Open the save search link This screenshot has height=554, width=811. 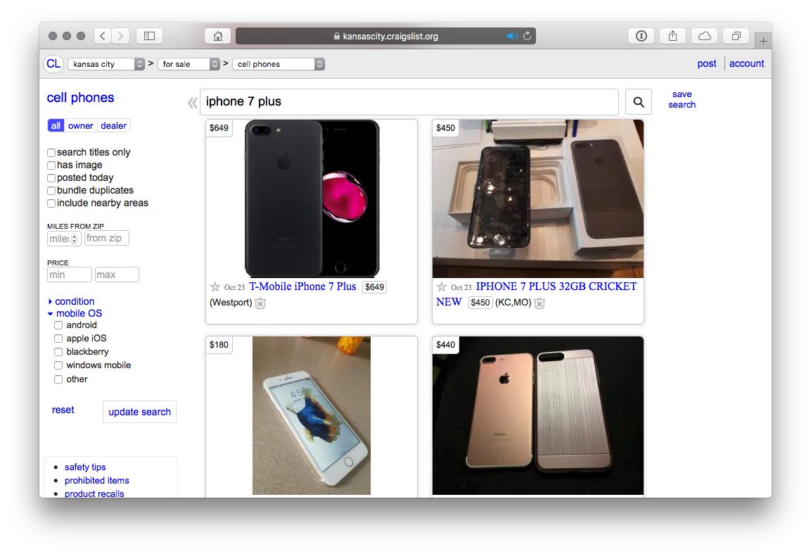[681, 99]
